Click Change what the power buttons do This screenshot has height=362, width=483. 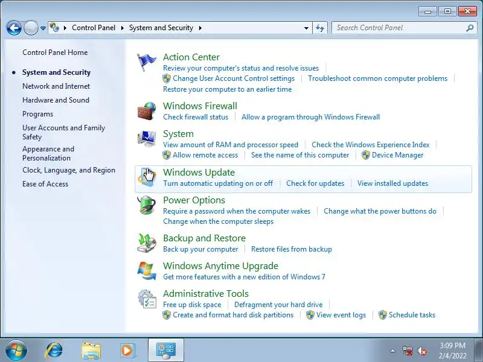(380, 211)
